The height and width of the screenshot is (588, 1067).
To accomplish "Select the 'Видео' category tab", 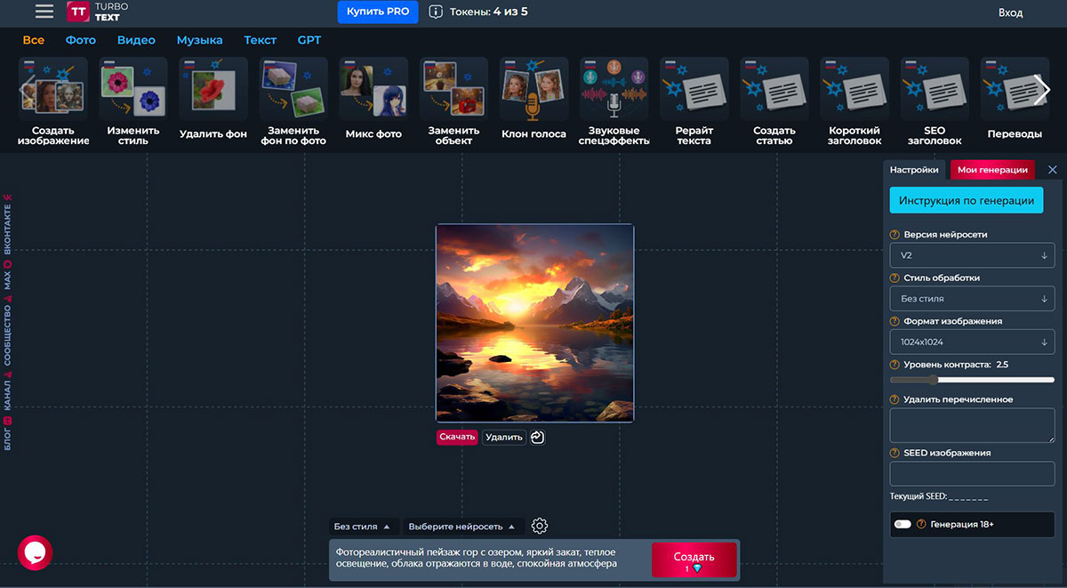I will (136, 40).
